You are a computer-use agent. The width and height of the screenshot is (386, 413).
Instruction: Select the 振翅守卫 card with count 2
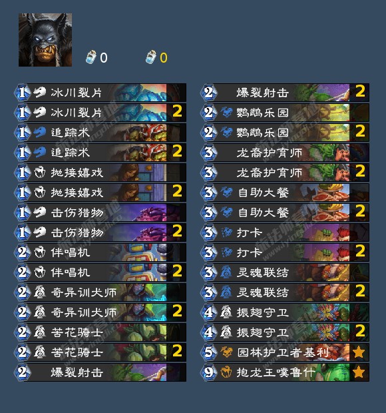click(x=285, y=332)
